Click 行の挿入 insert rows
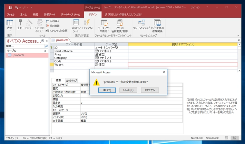Screen dimensions: 245x144 click(53, 21)
